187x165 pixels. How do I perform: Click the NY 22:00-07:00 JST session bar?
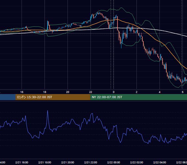pyautogui.click(x=138, y=97)
